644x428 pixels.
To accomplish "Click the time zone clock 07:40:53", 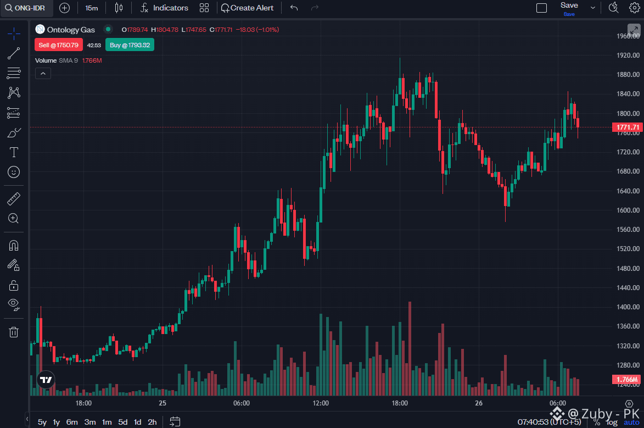I will [x=549, y=422].
